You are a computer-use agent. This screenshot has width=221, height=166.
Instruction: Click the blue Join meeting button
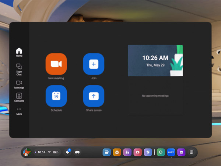[x=94, y=64]
